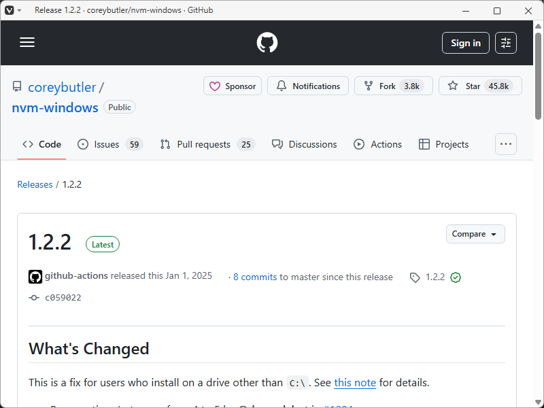Open the main navigation hamburger menu
544x408 pixels.
27,42
